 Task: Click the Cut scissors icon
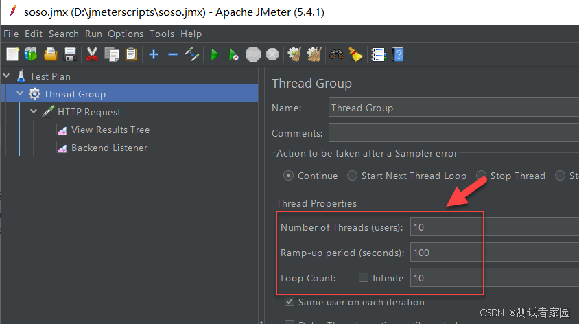92,54
